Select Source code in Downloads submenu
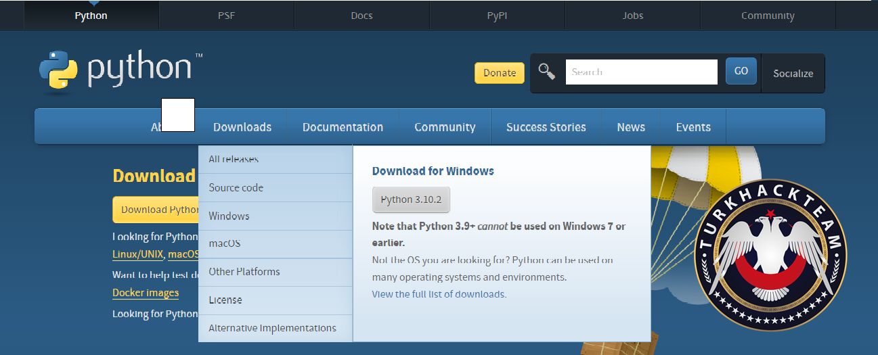 [276, 187]
